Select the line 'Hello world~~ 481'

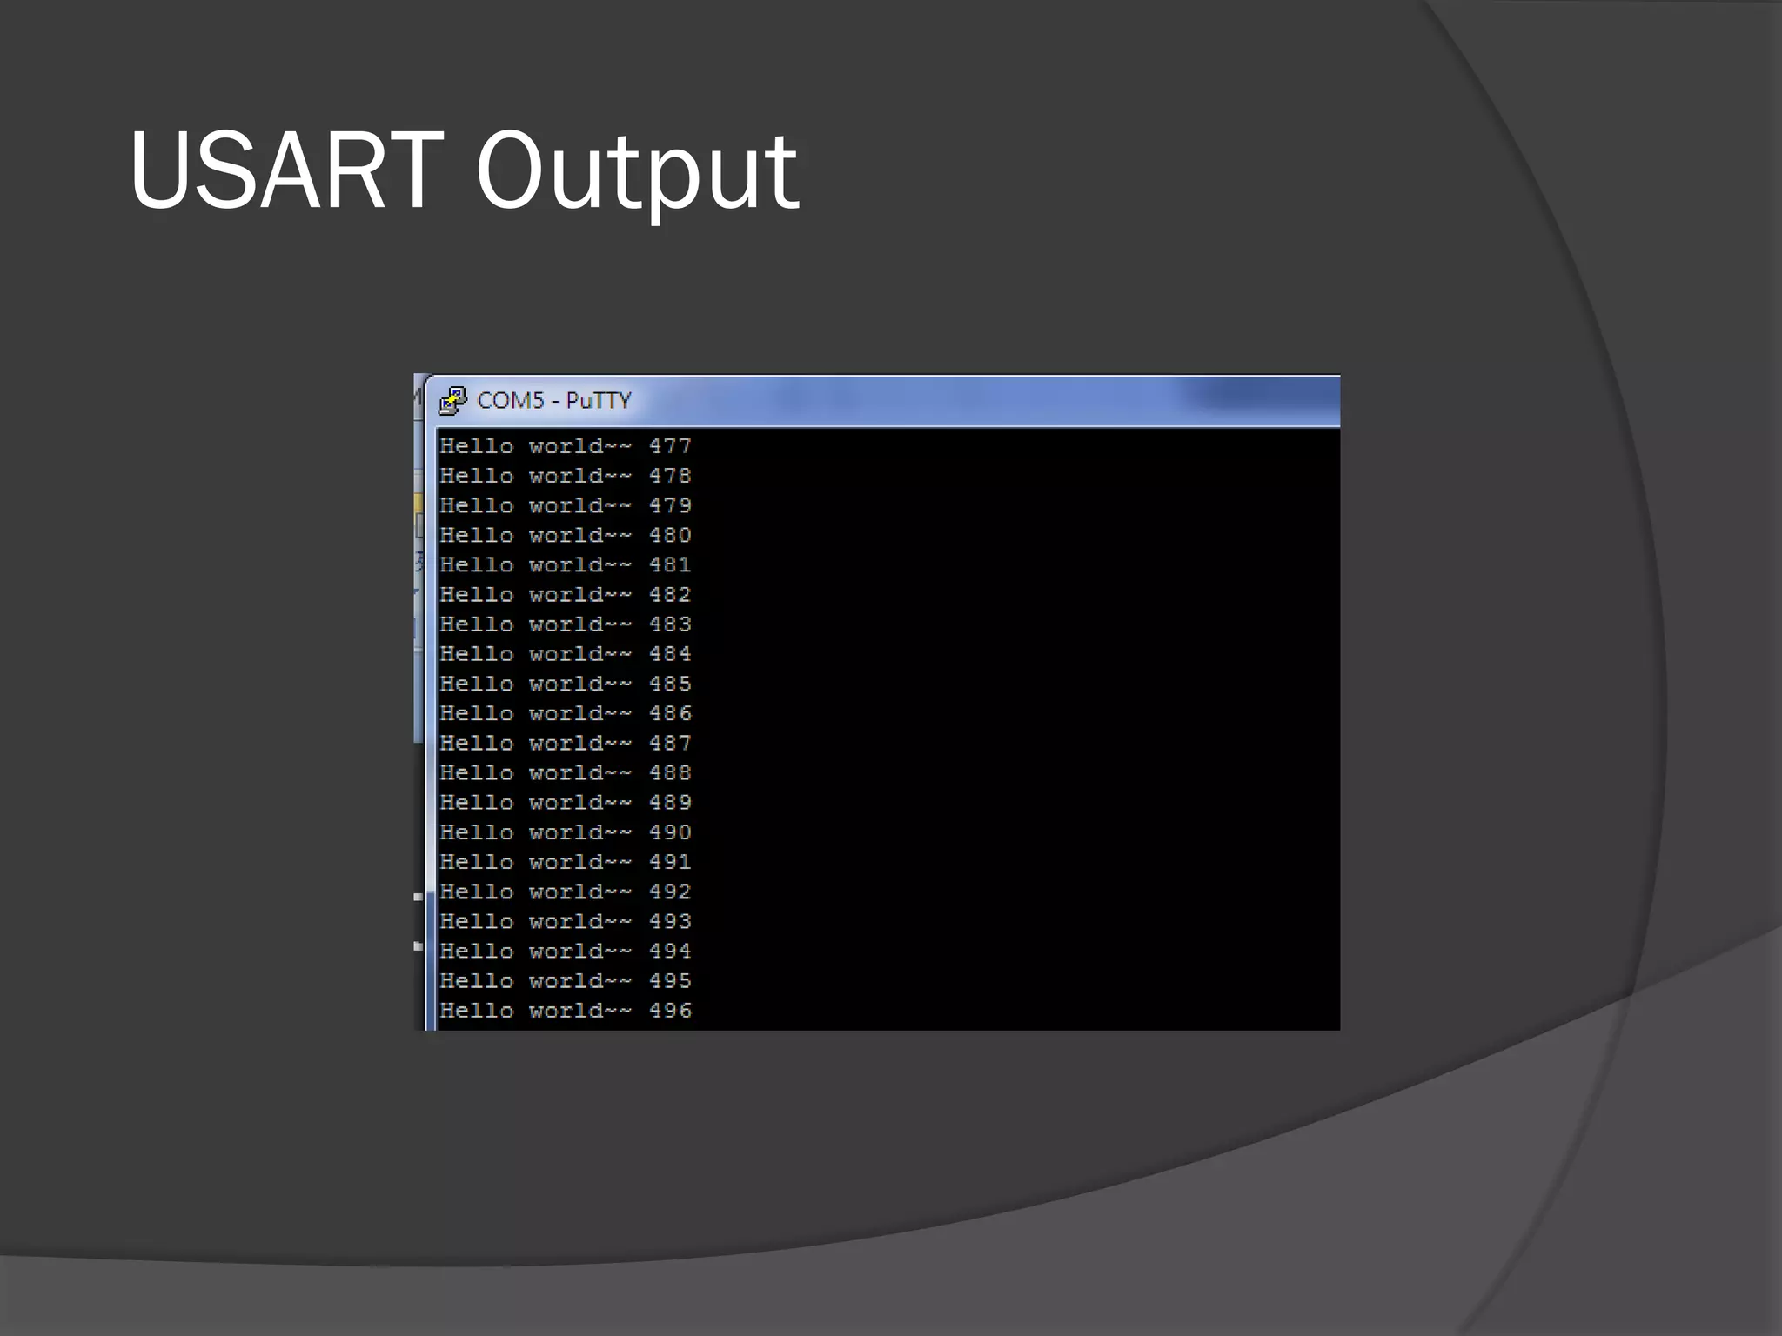(566, 564)
